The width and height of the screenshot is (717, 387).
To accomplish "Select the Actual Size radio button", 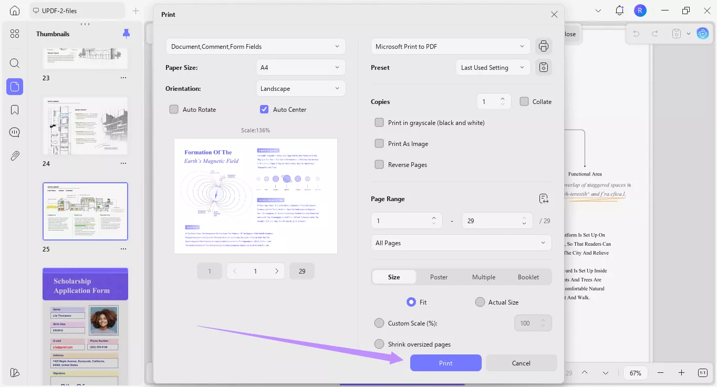I will coord(480,302).
